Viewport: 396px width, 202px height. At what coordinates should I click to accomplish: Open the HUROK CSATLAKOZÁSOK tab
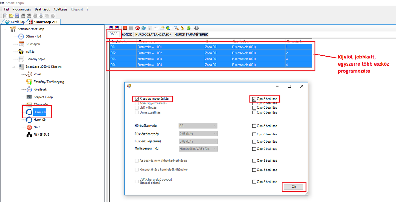click(x=153, y=34)
